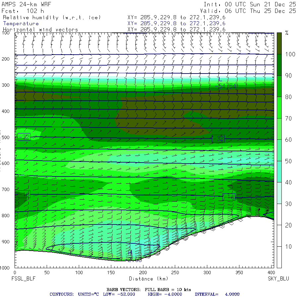This screenshot has width=298, height=298.
Task: Select the 'Init: 00 UTC Sun 21 Dec 25' text
Action: tap(250, 4)
